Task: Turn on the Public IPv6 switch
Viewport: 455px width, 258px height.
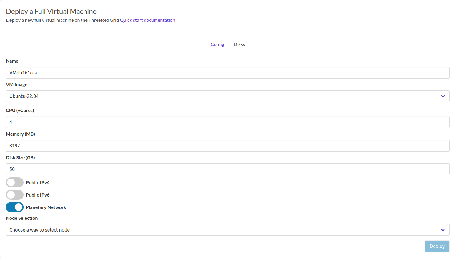Action: 15,195
